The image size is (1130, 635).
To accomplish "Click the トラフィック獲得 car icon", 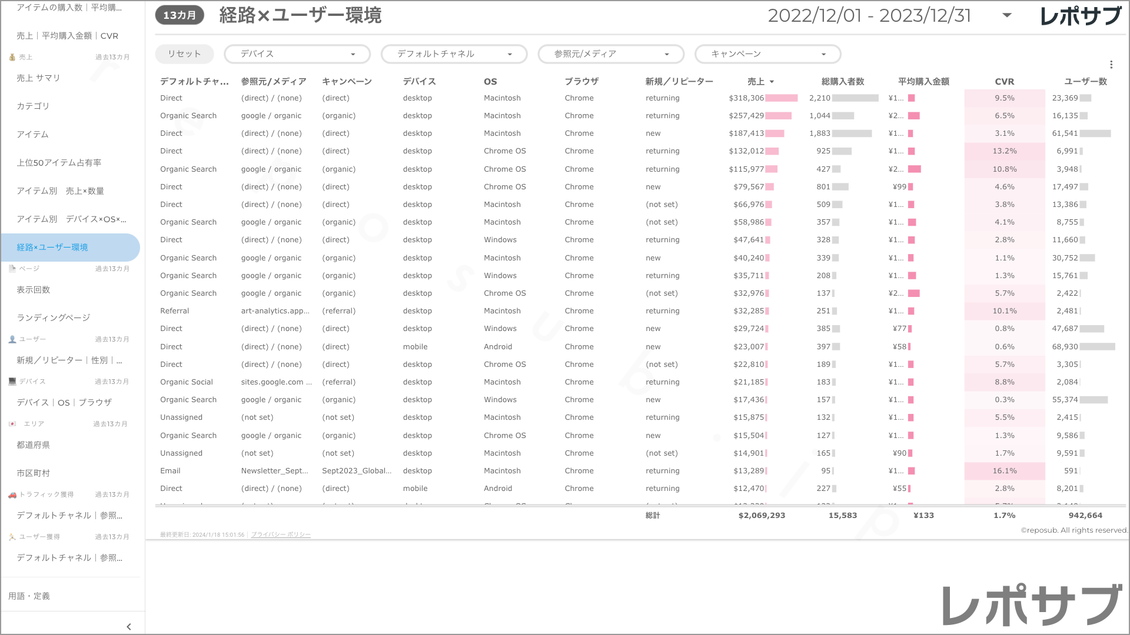I will click(x=12, y=494).
